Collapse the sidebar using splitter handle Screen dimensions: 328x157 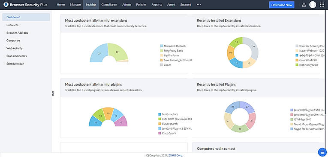[53, 93]
